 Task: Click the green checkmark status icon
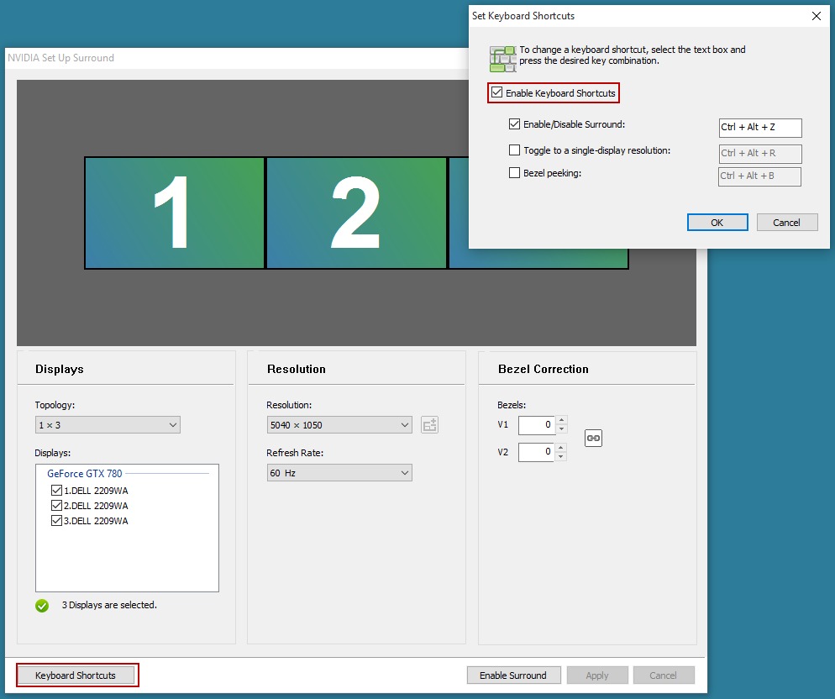coord(42,605)
